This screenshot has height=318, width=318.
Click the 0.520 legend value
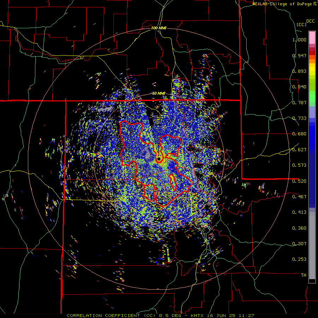pyautogui.click(x=299, y=181)
